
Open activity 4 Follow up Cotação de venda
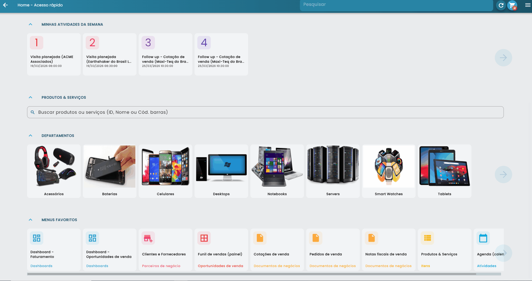[x=221, y=54]
